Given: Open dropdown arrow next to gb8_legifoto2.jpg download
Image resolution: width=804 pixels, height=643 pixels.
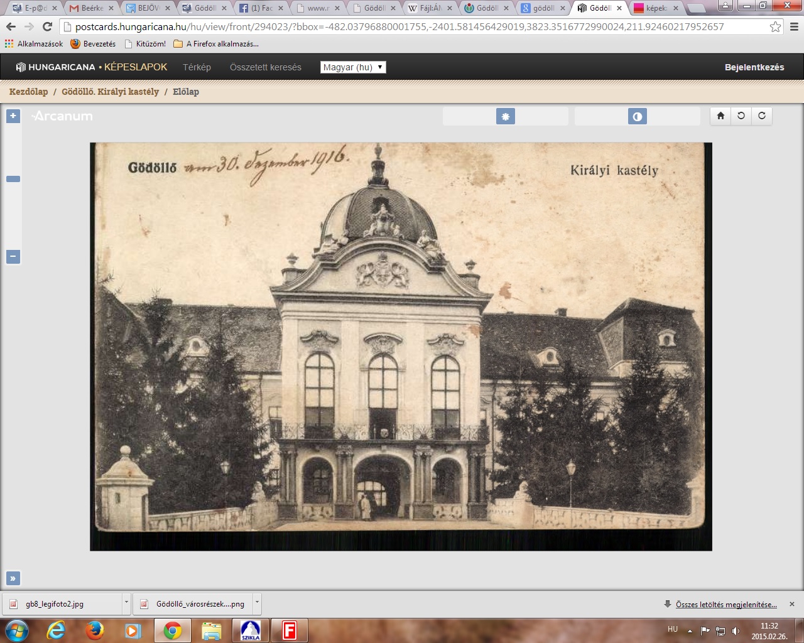Looking at the screenshot, I should 126,603.
